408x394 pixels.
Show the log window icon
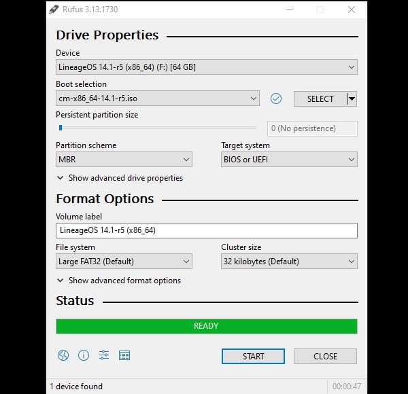(x=124, y=355)
